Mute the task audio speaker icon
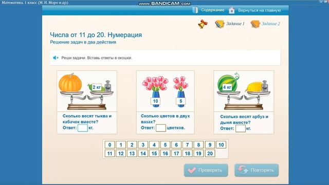This screenshot has height=185, width=329. point(56,58)
